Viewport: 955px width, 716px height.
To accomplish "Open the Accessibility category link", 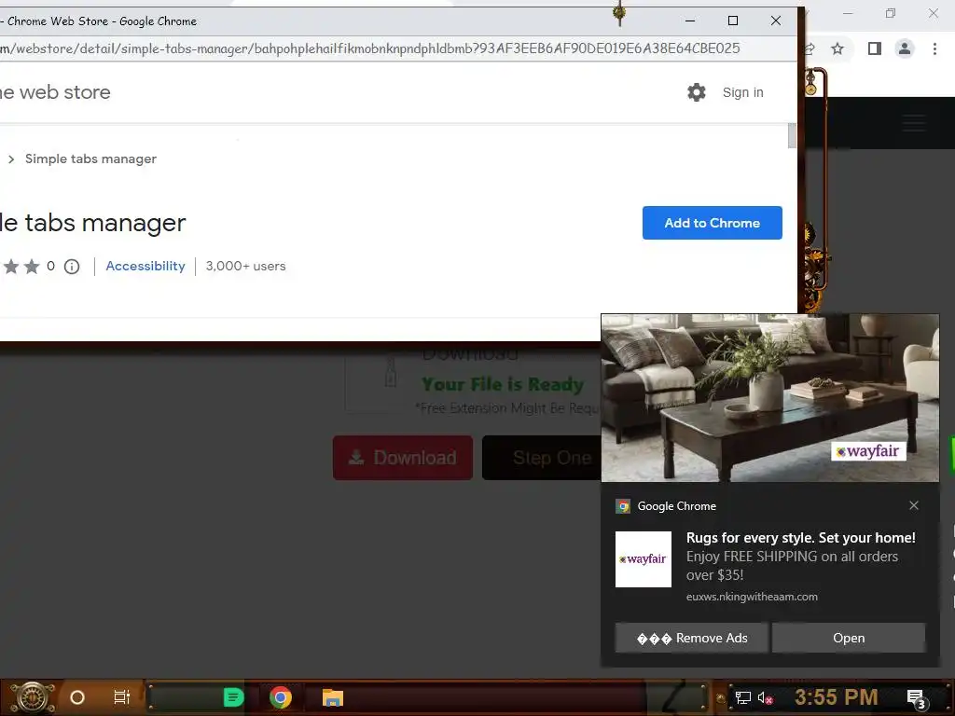I will 145,266.
